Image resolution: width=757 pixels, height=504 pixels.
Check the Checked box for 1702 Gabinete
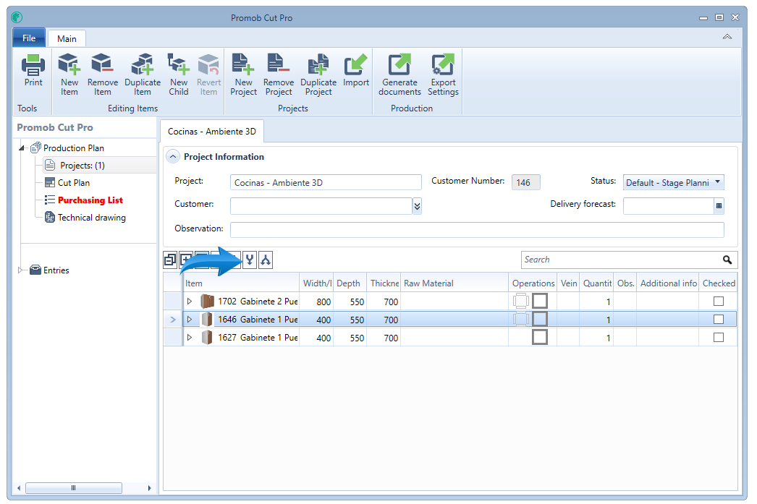(719, 301)
